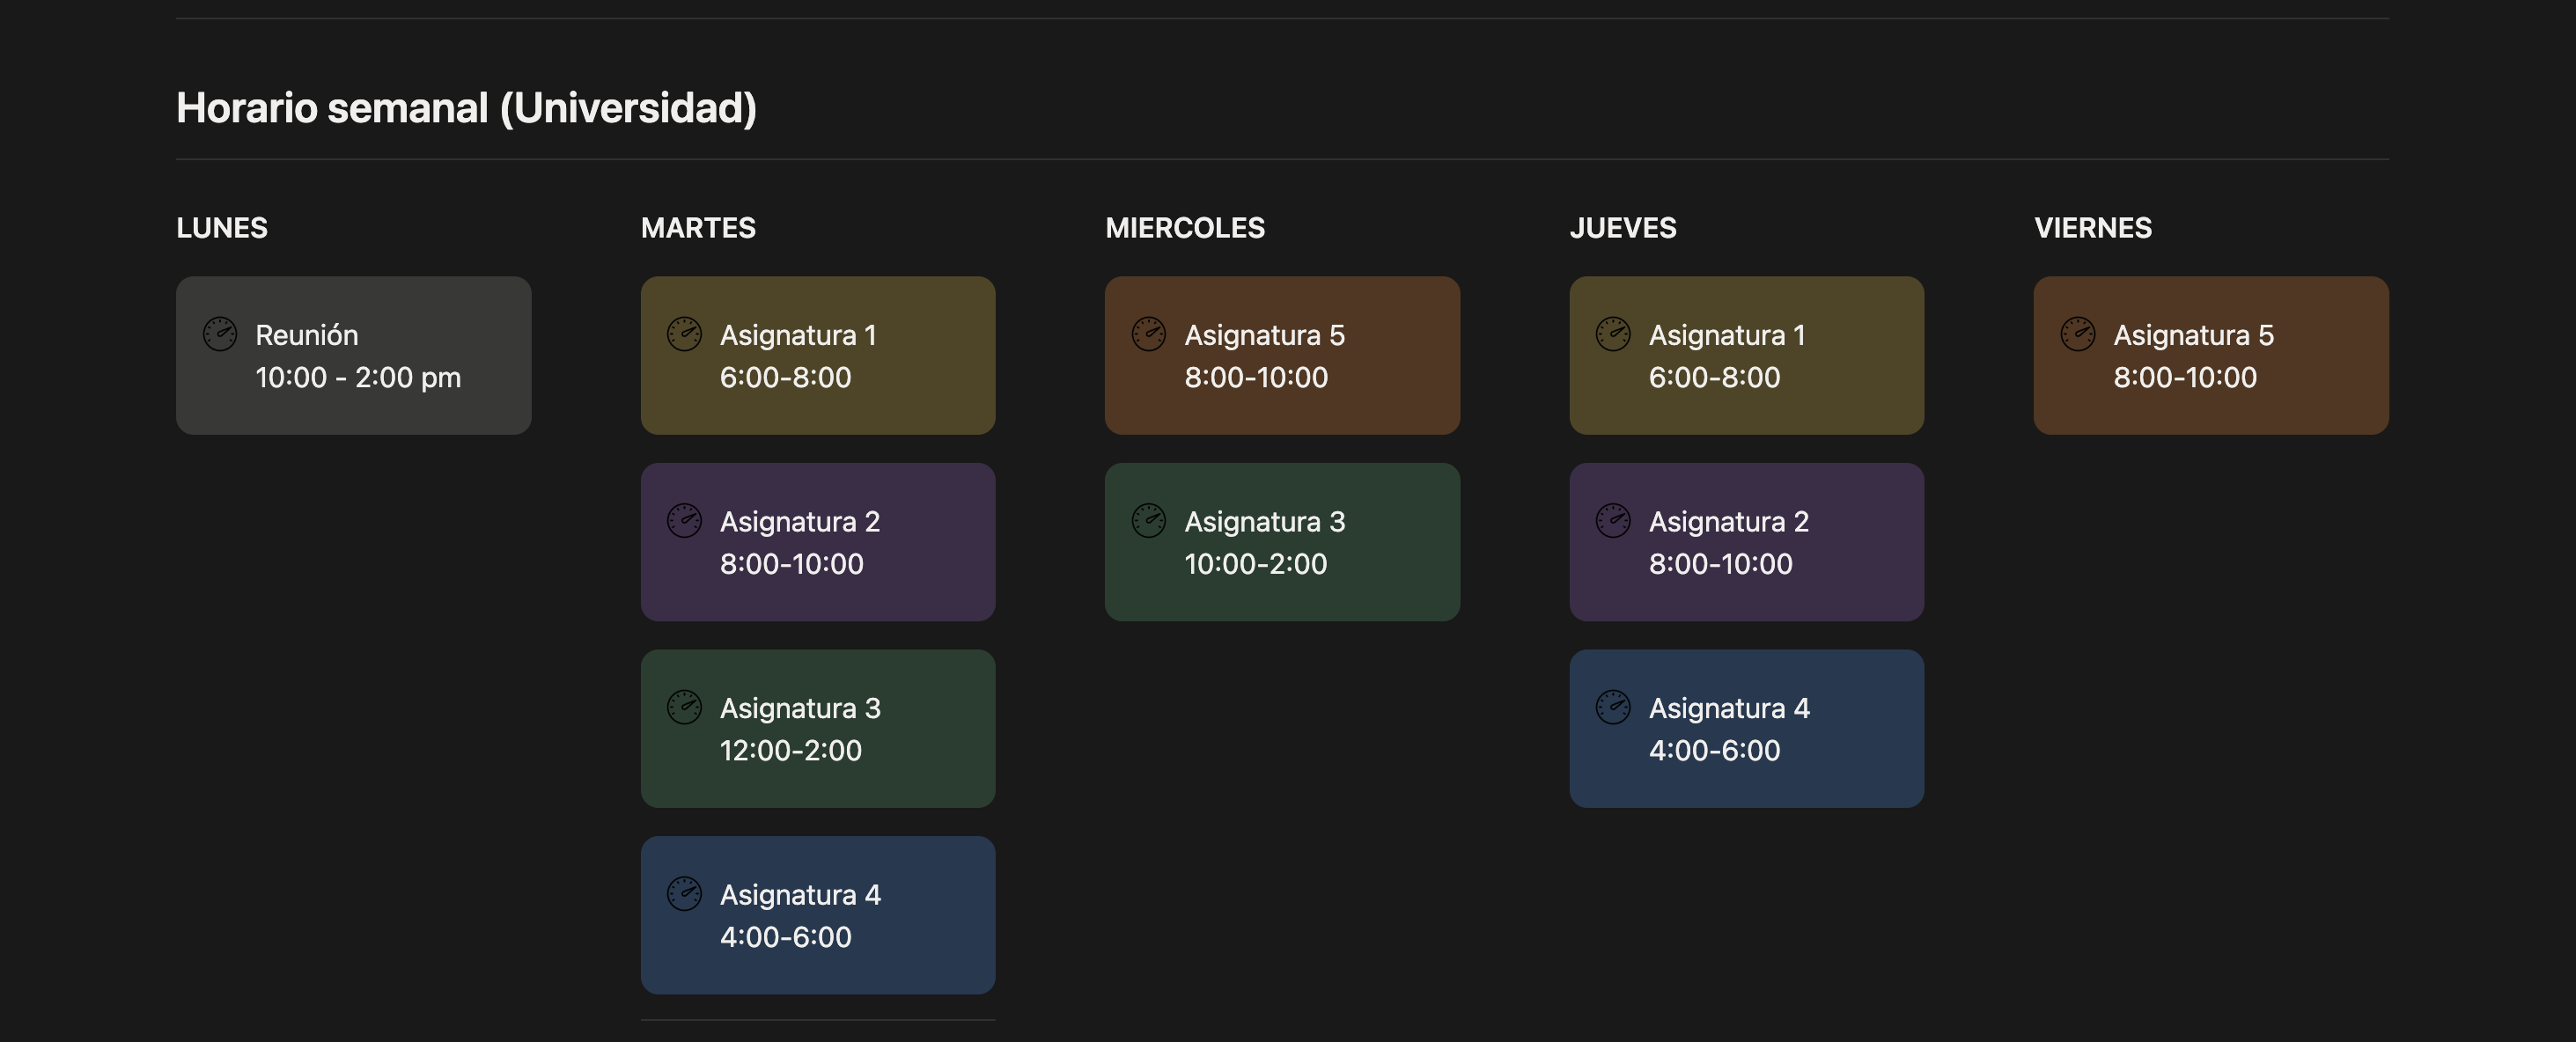The width and height of the screenshot is (2576, 1042).
Task: Click the Horario semanal (Universidad) heading
Action: point(466,108)
